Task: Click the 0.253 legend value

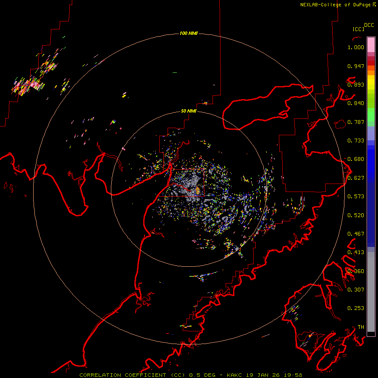Action: click(x=356, y=308)
